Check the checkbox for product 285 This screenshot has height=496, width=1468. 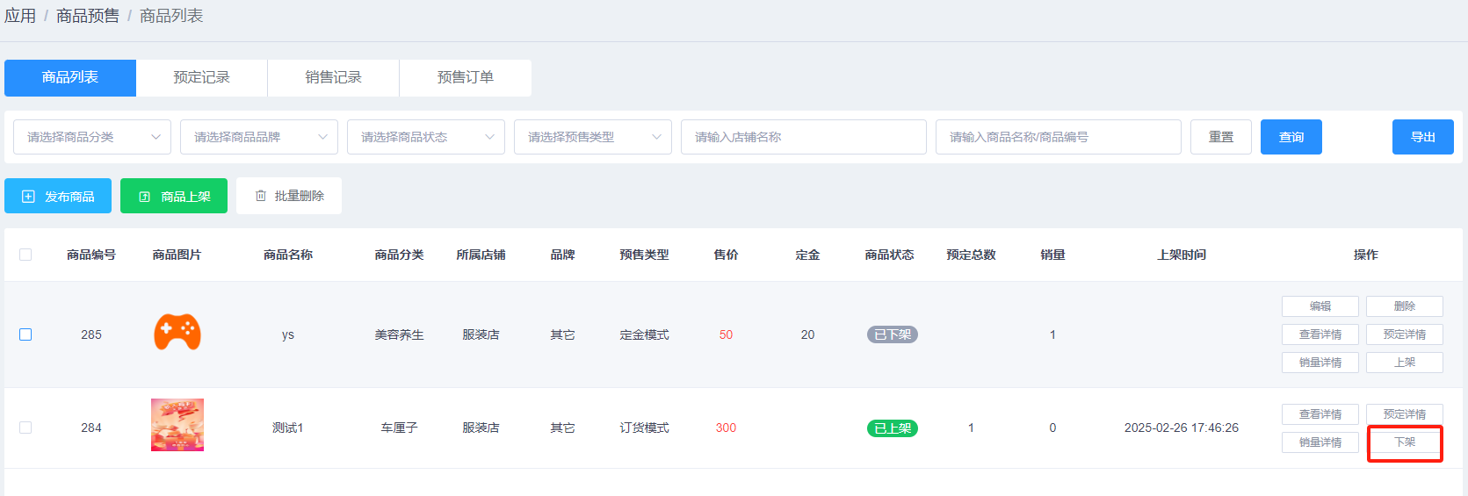[25, 334]
